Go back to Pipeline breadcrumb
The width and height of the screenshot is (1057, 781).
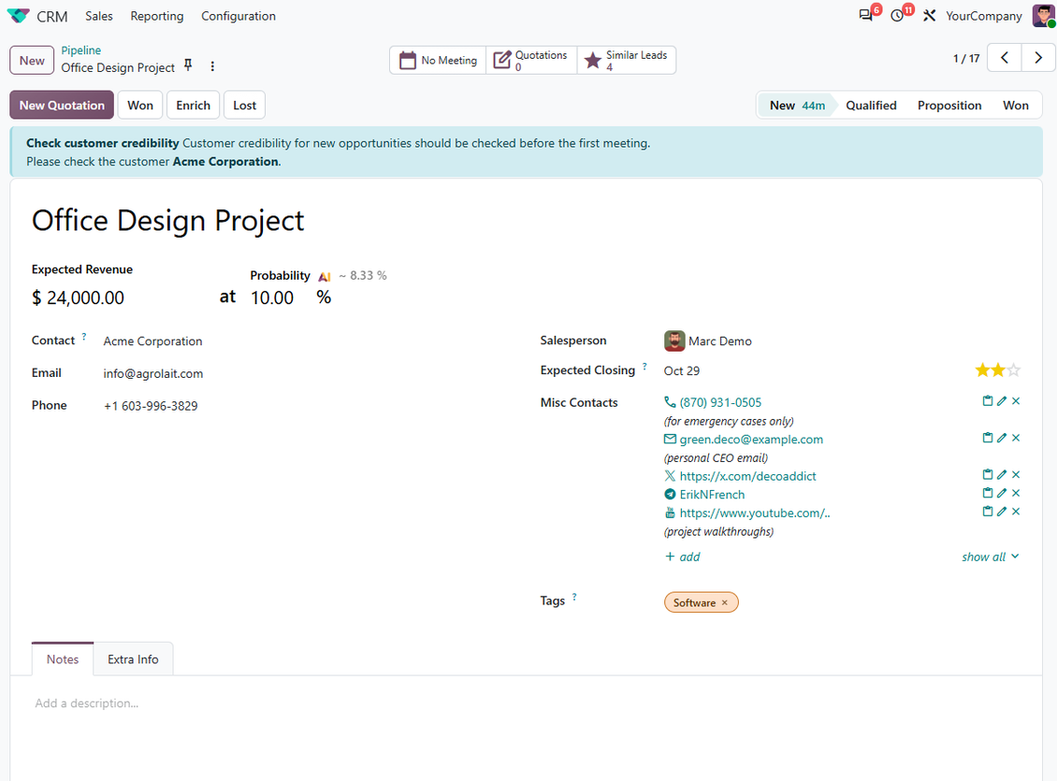(80, 51)
